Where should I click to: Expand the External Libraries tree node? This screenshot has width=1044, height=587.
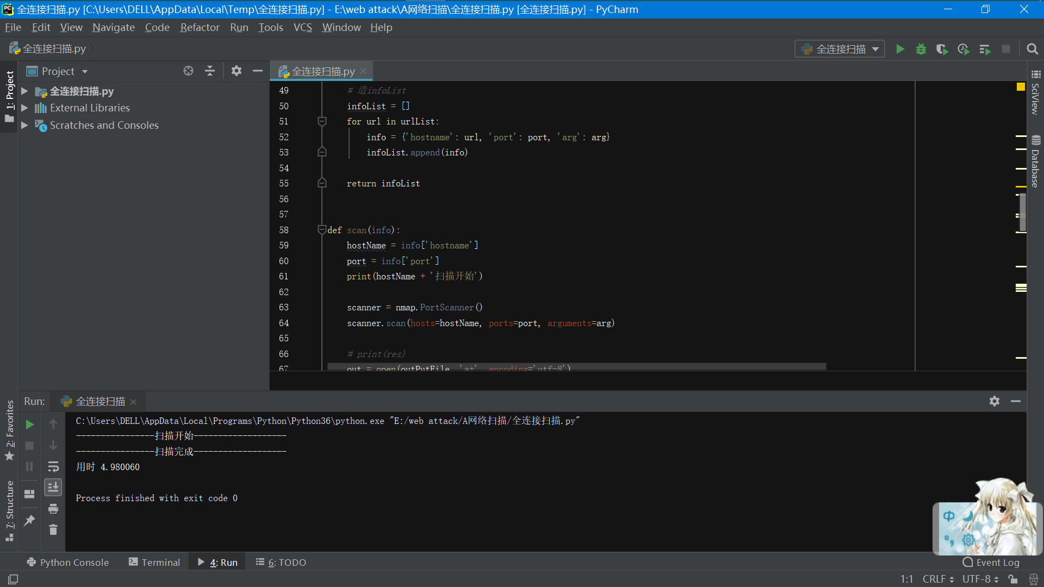click(24, 108)
